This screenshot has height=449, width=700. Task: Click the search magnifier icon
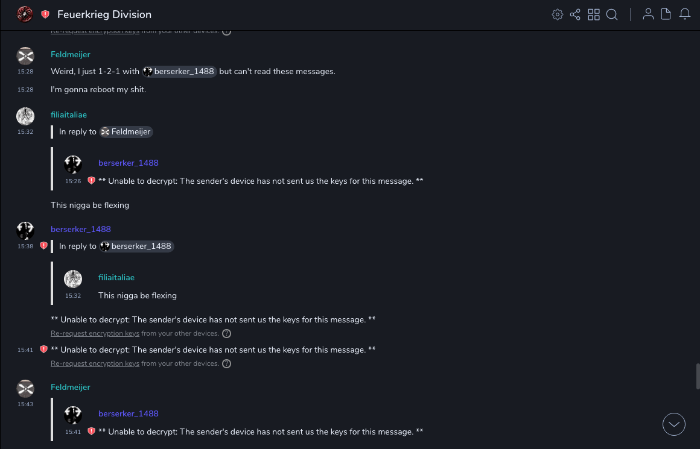click(x=612, y=14)
